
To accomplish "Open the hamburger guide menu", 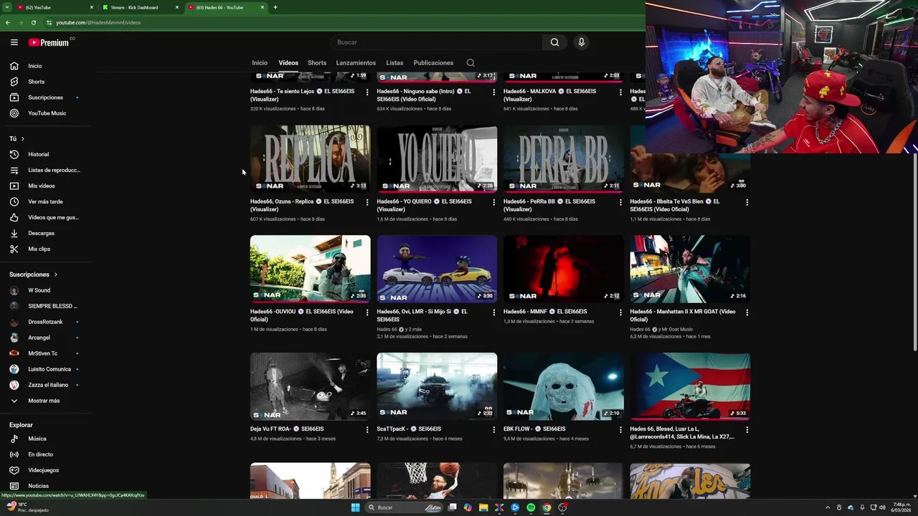I will (14, 42).
